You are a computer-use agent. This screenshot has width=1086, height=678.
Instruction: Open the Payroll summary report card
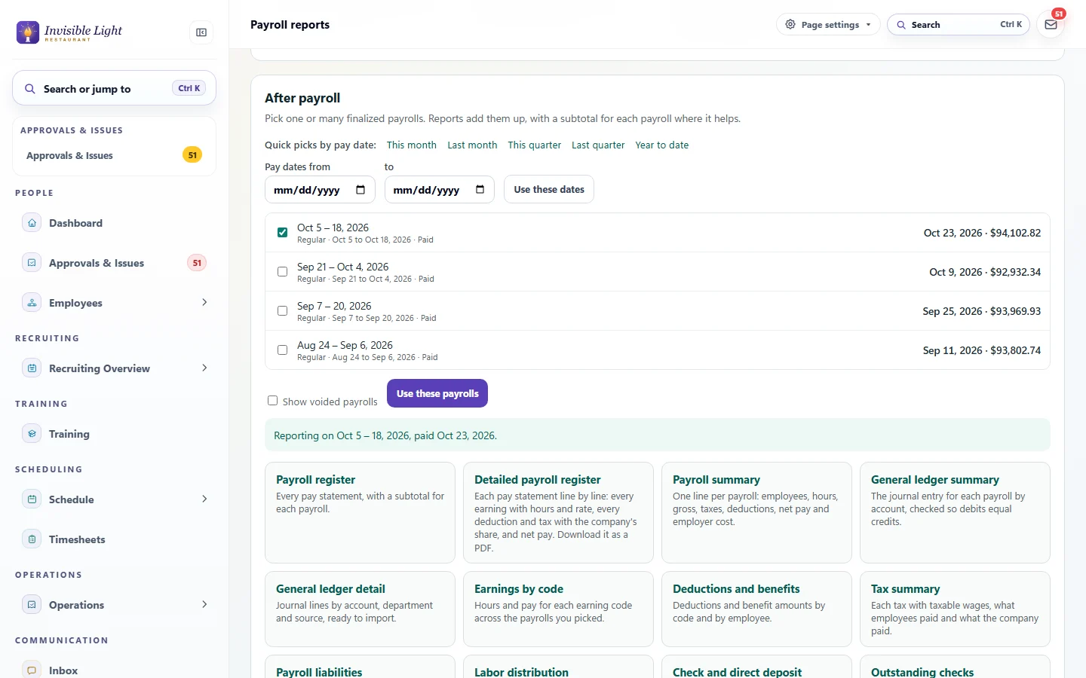756,512
